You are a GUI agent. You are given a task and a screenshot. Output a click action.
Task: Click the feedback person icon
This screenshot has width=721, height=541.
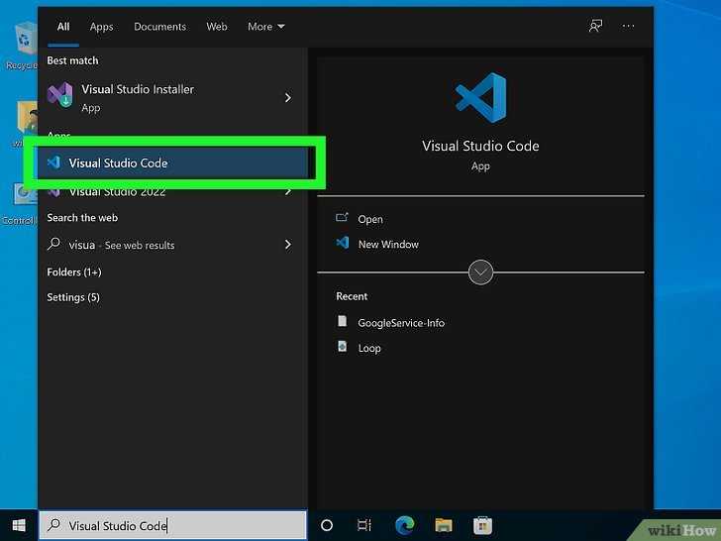(x=595, y=26)
